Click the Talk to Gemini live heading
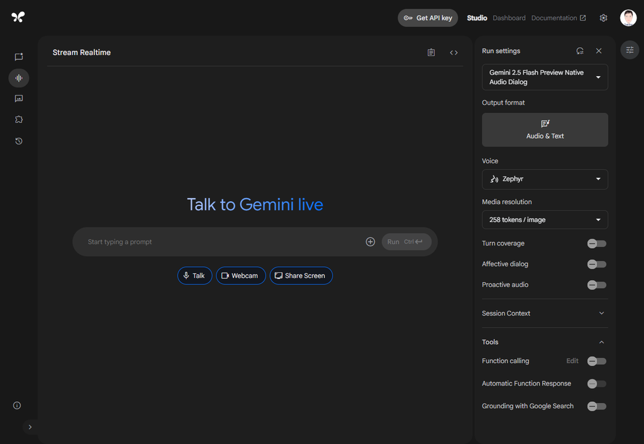The width and height of the screenshot is (644, 444). pos(255,205)
